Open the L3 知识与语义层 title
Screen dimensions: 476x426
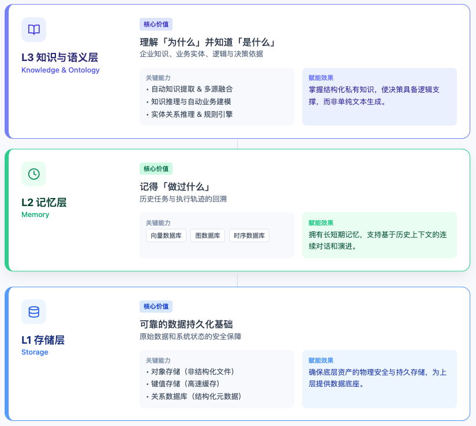click(59, 58)
